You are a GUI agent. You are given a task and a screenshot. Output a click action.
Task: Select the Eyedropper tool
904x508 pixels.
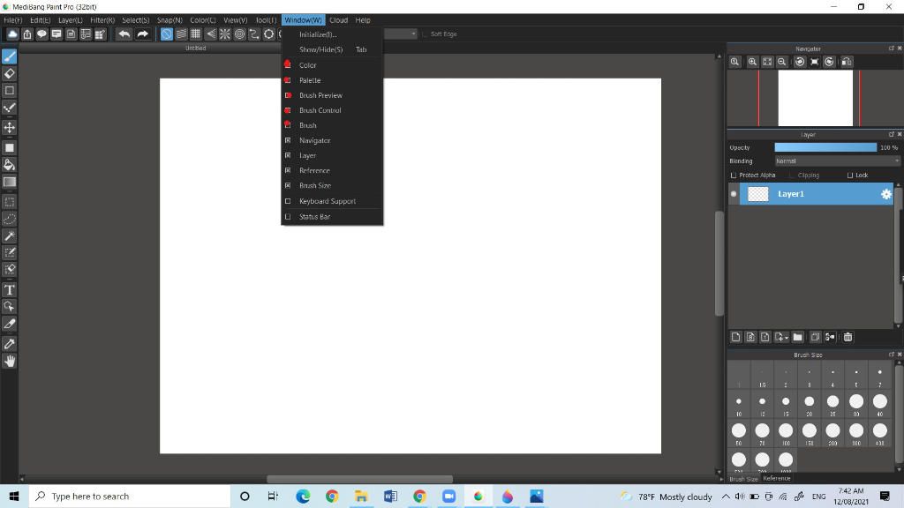9,344
